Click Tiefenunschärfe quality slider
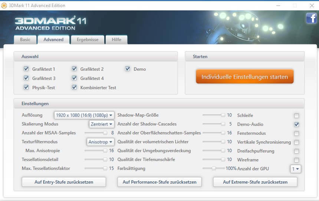Screen dimensions: 319x201 click(214, 160)
